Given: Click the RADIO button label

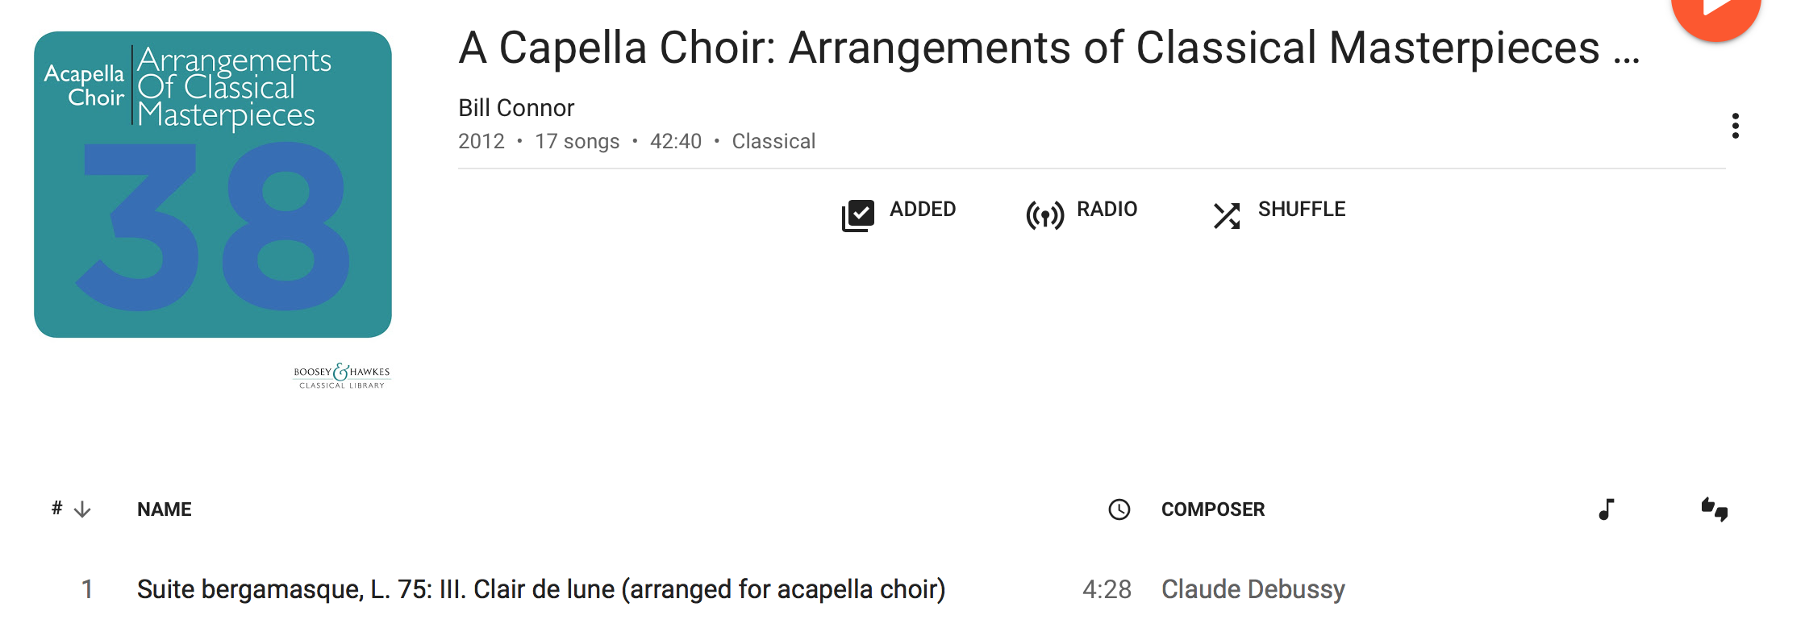Looking at the screenshot, I should click(x=1107, y=210).
